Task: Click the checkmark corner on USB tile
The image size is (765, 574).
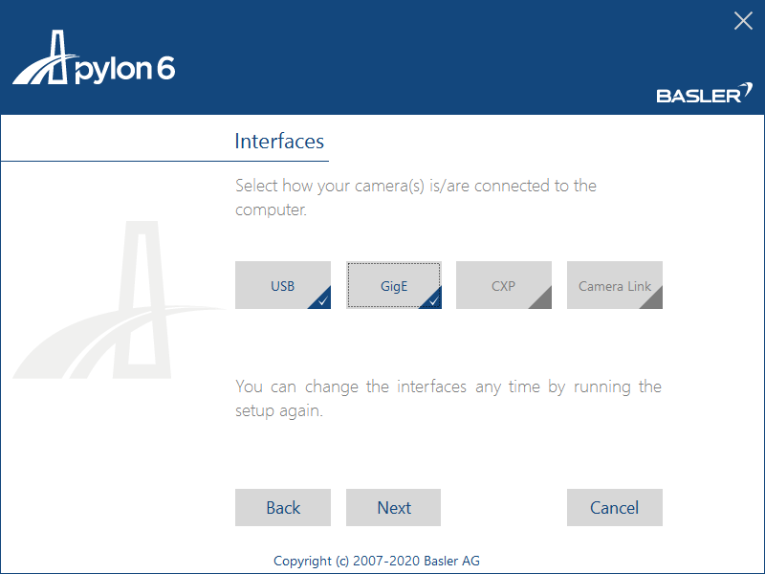Action: 323,301
